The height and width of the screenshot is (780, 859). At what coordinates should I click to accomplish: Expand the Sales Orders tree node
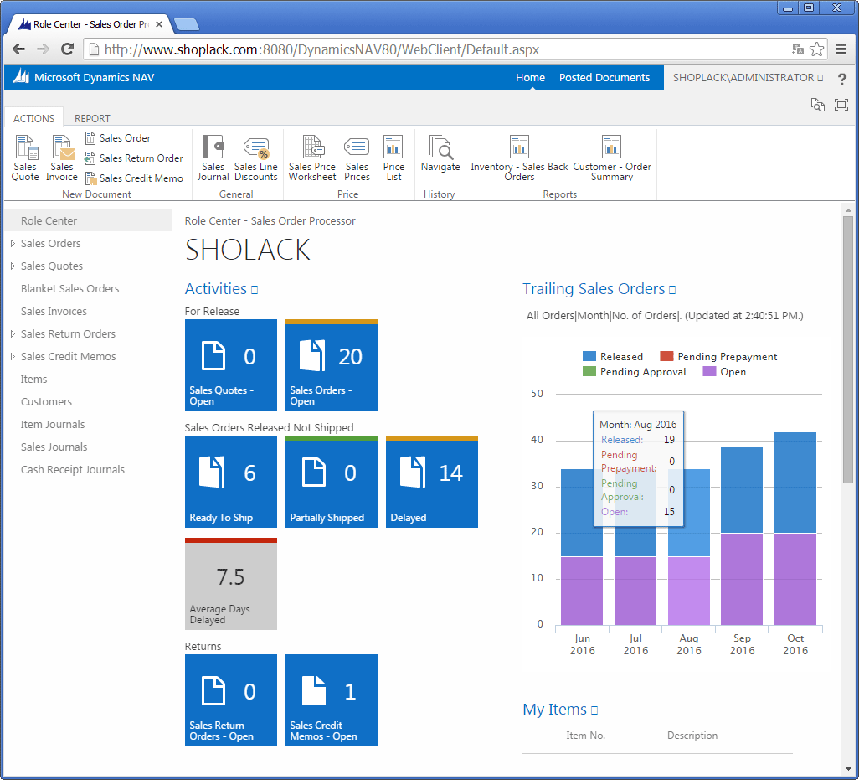[x=13, y=243]
